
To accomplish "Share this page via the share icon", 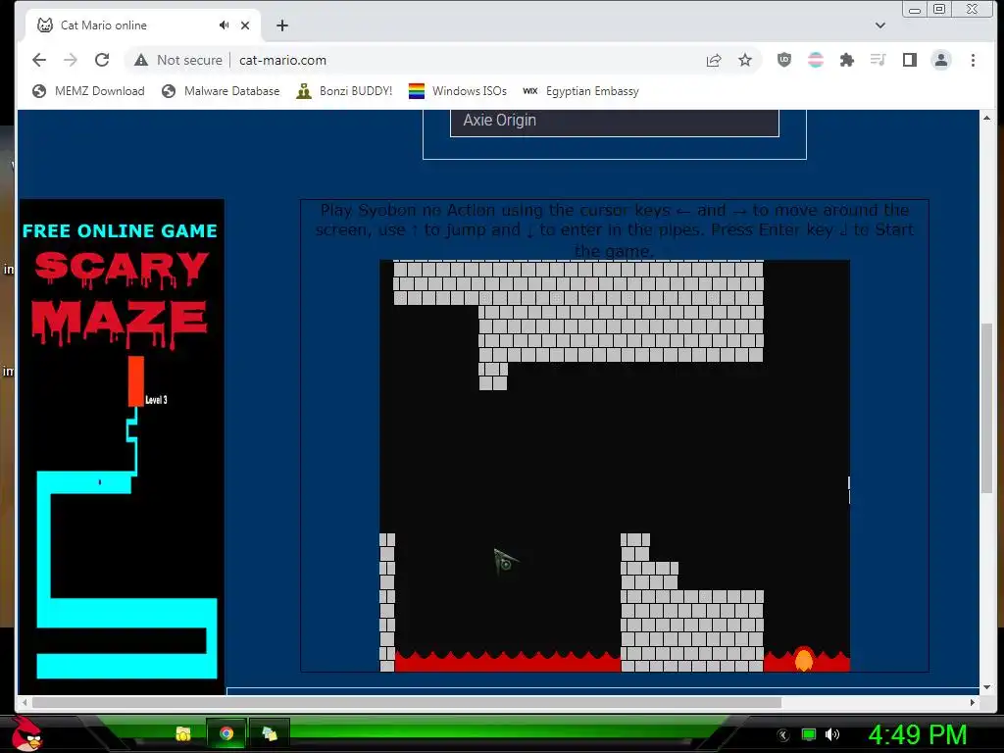I will (x=714, y=60).
